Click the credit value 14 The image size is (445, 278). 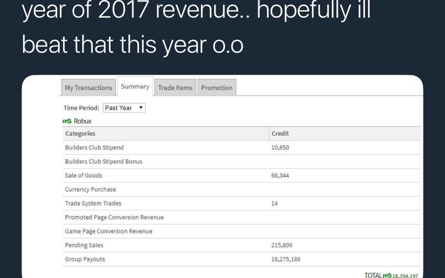click(274, 203)
